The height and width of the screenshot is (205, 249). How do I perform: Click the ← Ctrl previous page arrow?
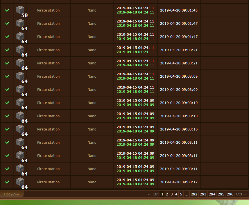[x=153, y=194]
